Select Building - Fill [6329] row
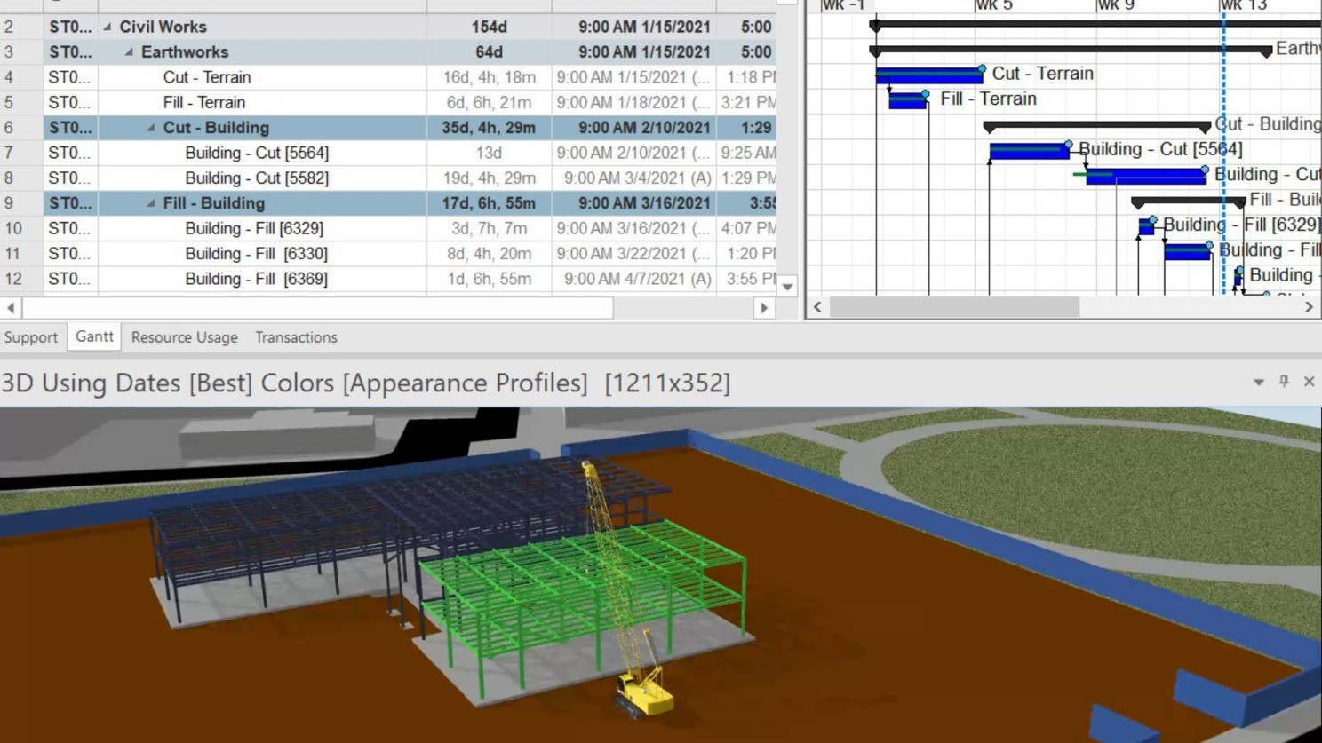 [x=388, y=228]
